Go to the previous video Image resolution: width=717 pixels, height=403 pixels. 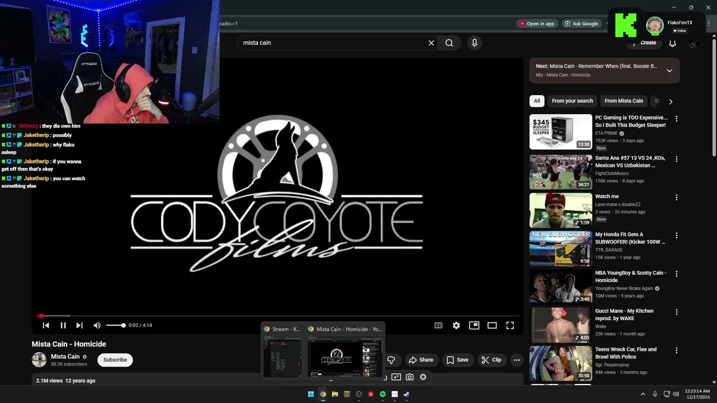(46, 325)
